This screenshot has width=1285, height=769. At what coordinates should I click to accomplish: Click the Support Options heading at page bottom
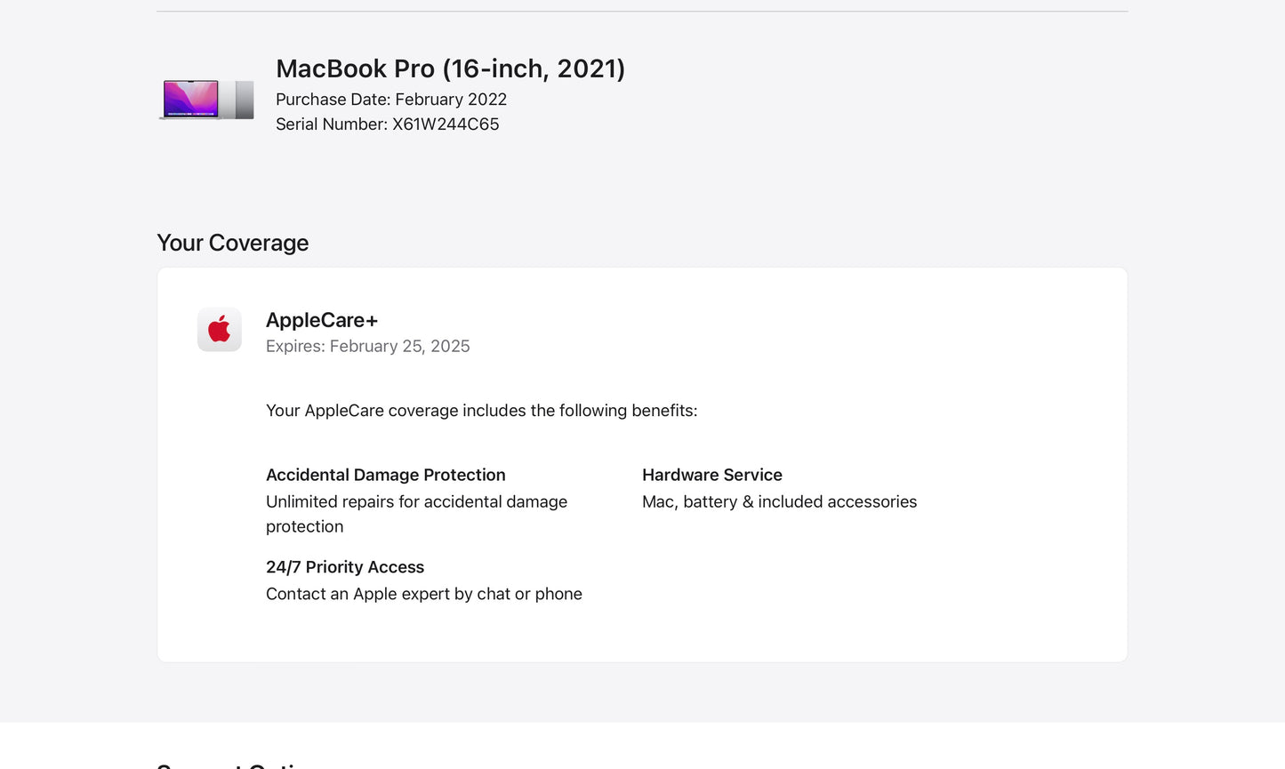231,765
